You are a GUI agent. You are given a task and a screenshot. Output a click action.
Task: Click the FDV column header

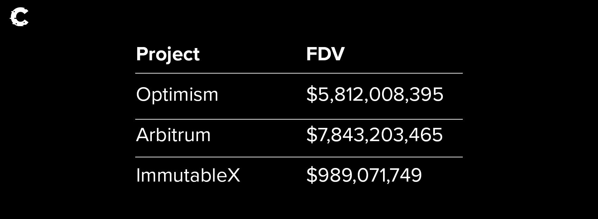(x=325, y=54)
